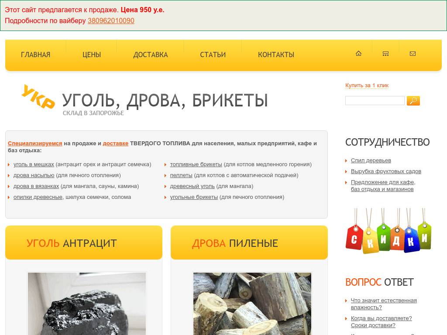The height and width of the screenshot is (335, 447).
Task: Open the ДОСТАВКА section
Action: coord(150,55)
